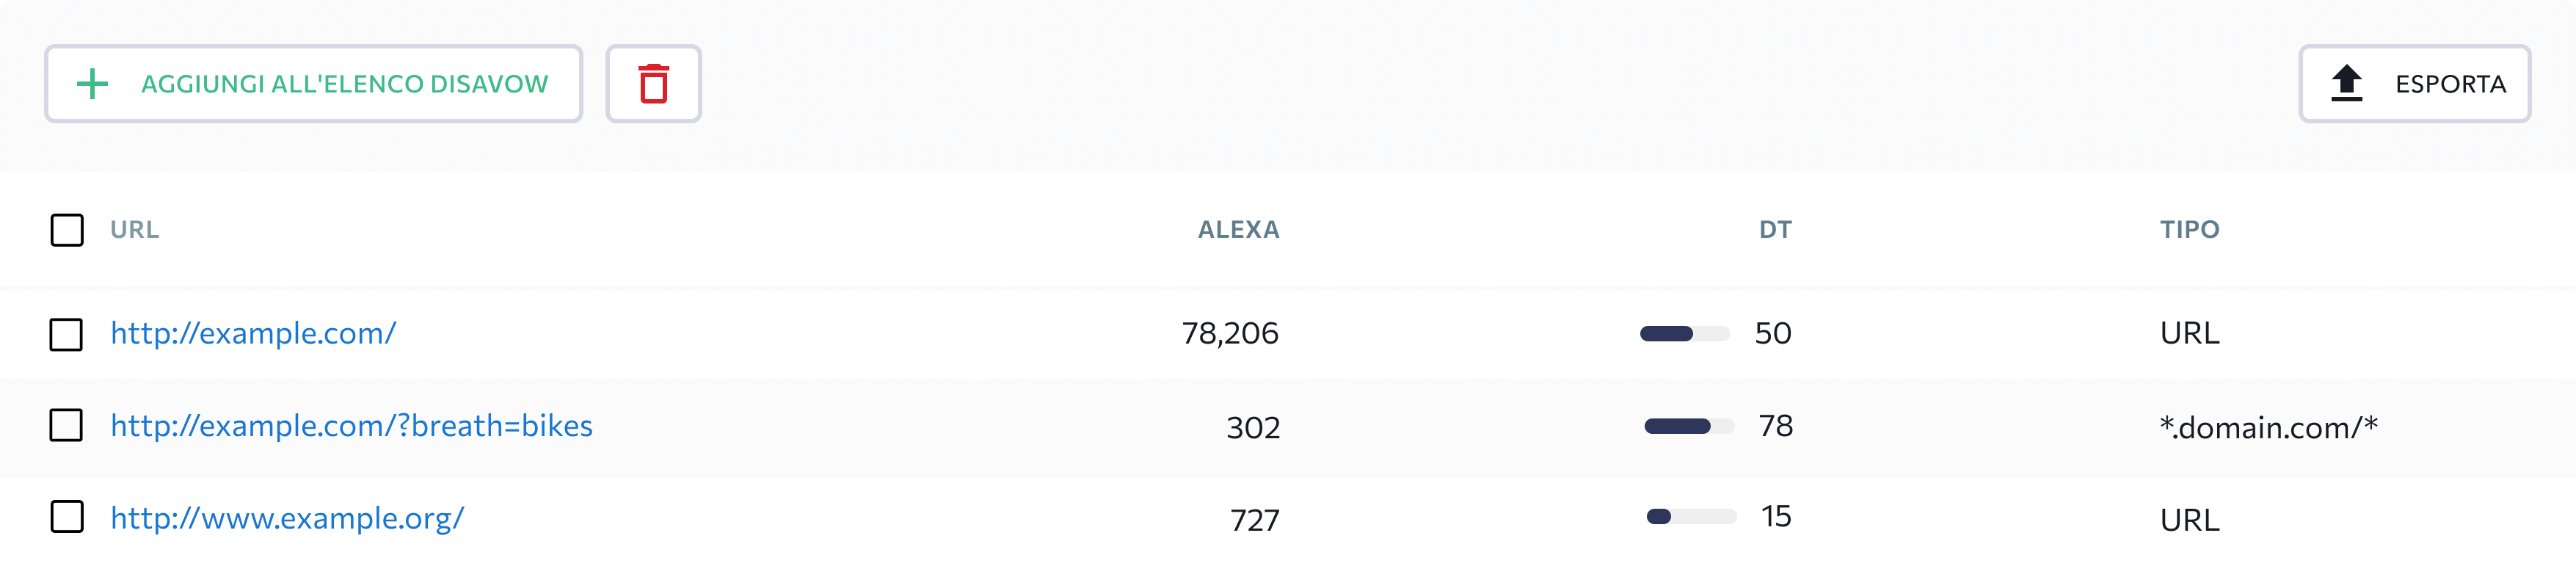This screenshot has height=566, width=2576.
Task: Tick the checkbox next to www.example.org
Action: click(67, 517)
